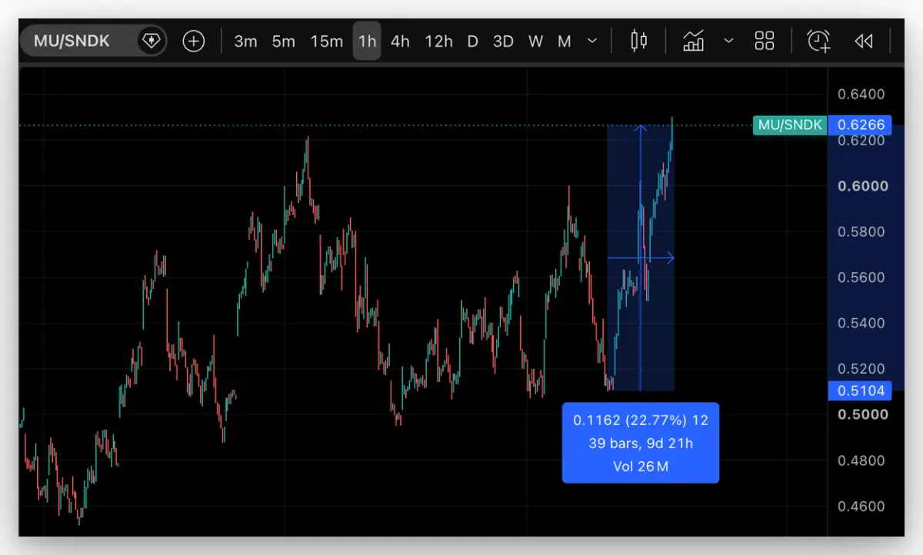Click the 0.5000 price axis label
The height and width of the screenshot is (555, 923).
tap(862, 414)
